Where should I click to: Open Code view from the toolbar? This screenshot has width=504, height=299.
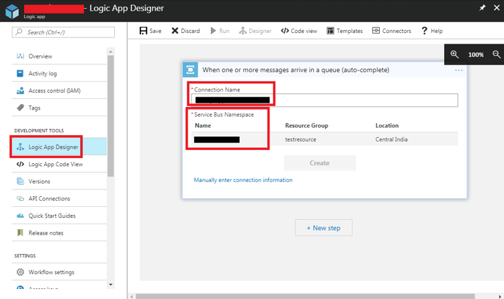[x=299, y=31]
